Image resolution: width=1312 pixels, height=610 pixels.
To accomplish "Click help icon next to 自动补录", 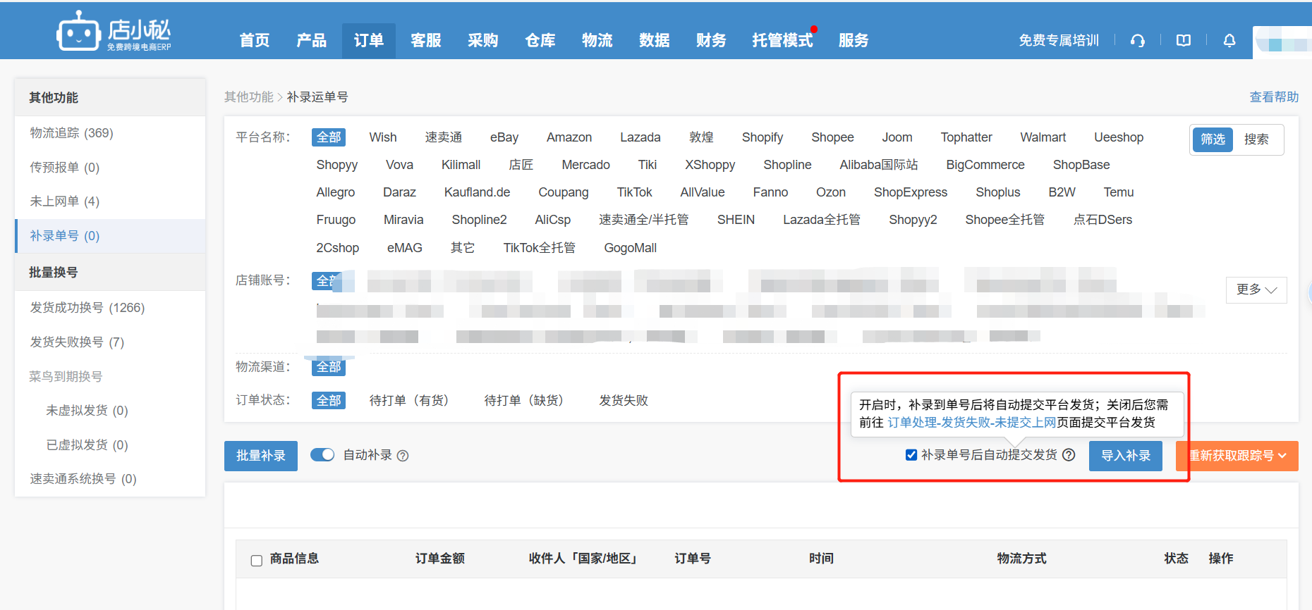I will 403,456.
